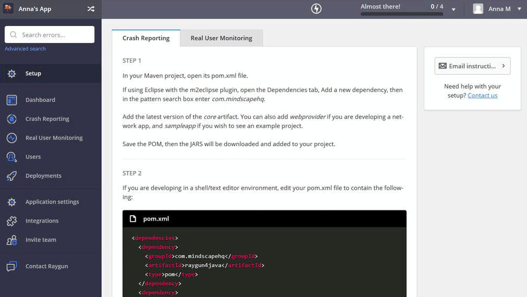Click the magnifier icon in search box
The height and width of the screenshot is (297, 527).
pyautogui.click(x=13, y=35)
